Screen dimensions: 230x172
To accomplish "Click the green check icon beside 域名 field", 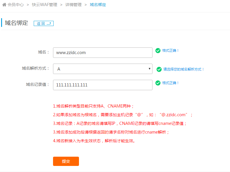I will click(x=158, y=51).
